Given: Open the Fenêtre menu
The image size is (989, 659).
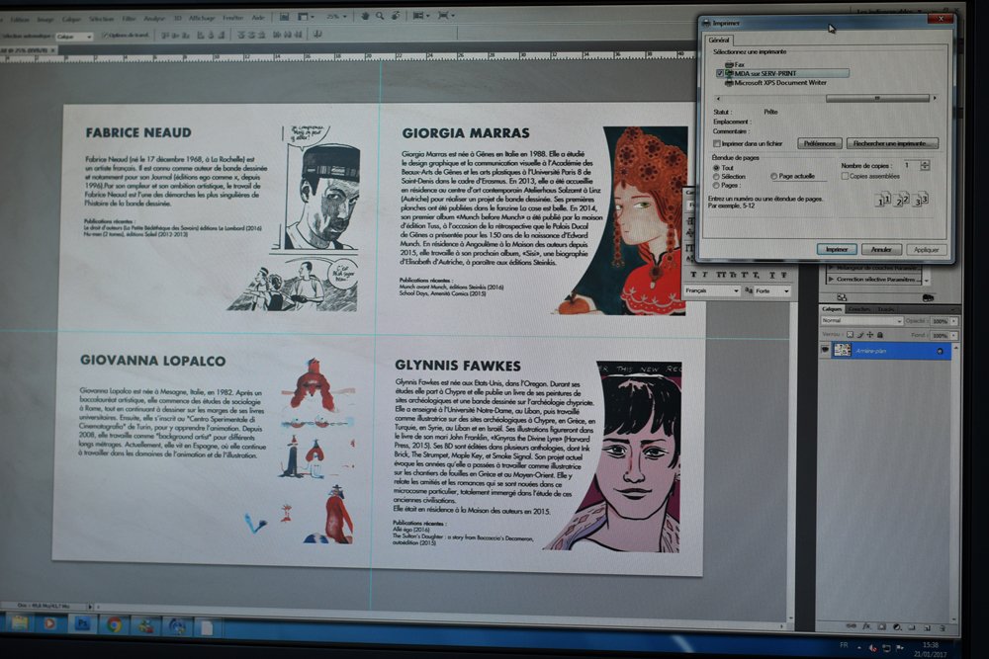Looking at the screenshot, I should (232, 18).
